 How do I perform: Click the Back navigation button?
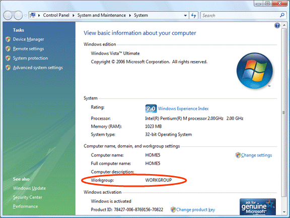coord(8,15)
